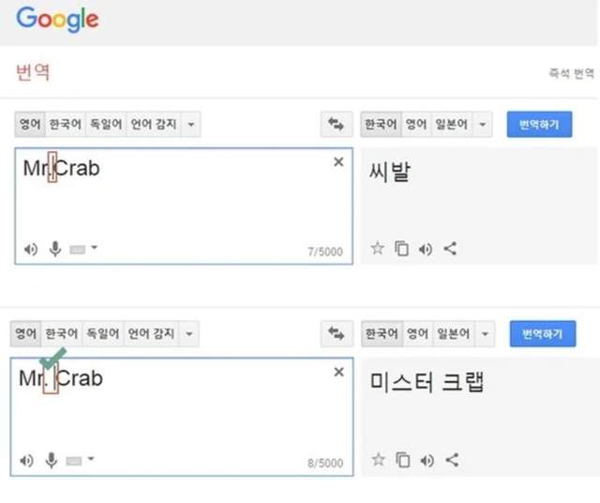
Task: Share the top translation result
Action: point(451,249)
